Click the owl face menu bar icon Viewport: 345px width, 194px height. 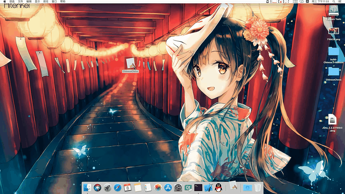[267, 2]
